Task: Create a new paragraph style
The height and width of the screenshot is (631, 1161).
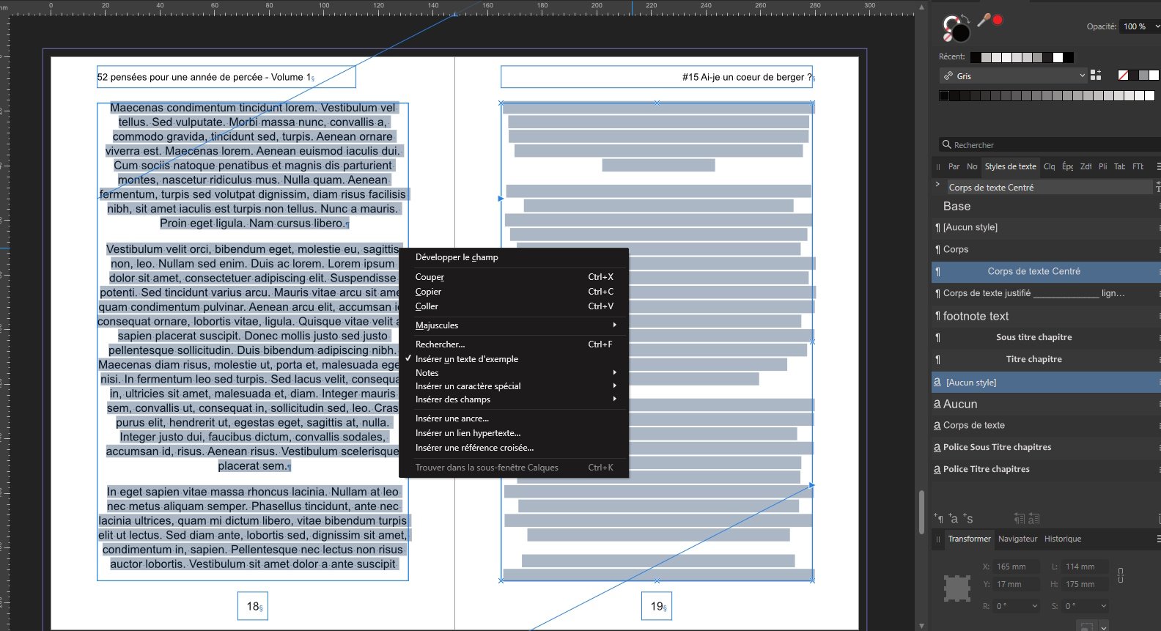Action: click(939, 518)
